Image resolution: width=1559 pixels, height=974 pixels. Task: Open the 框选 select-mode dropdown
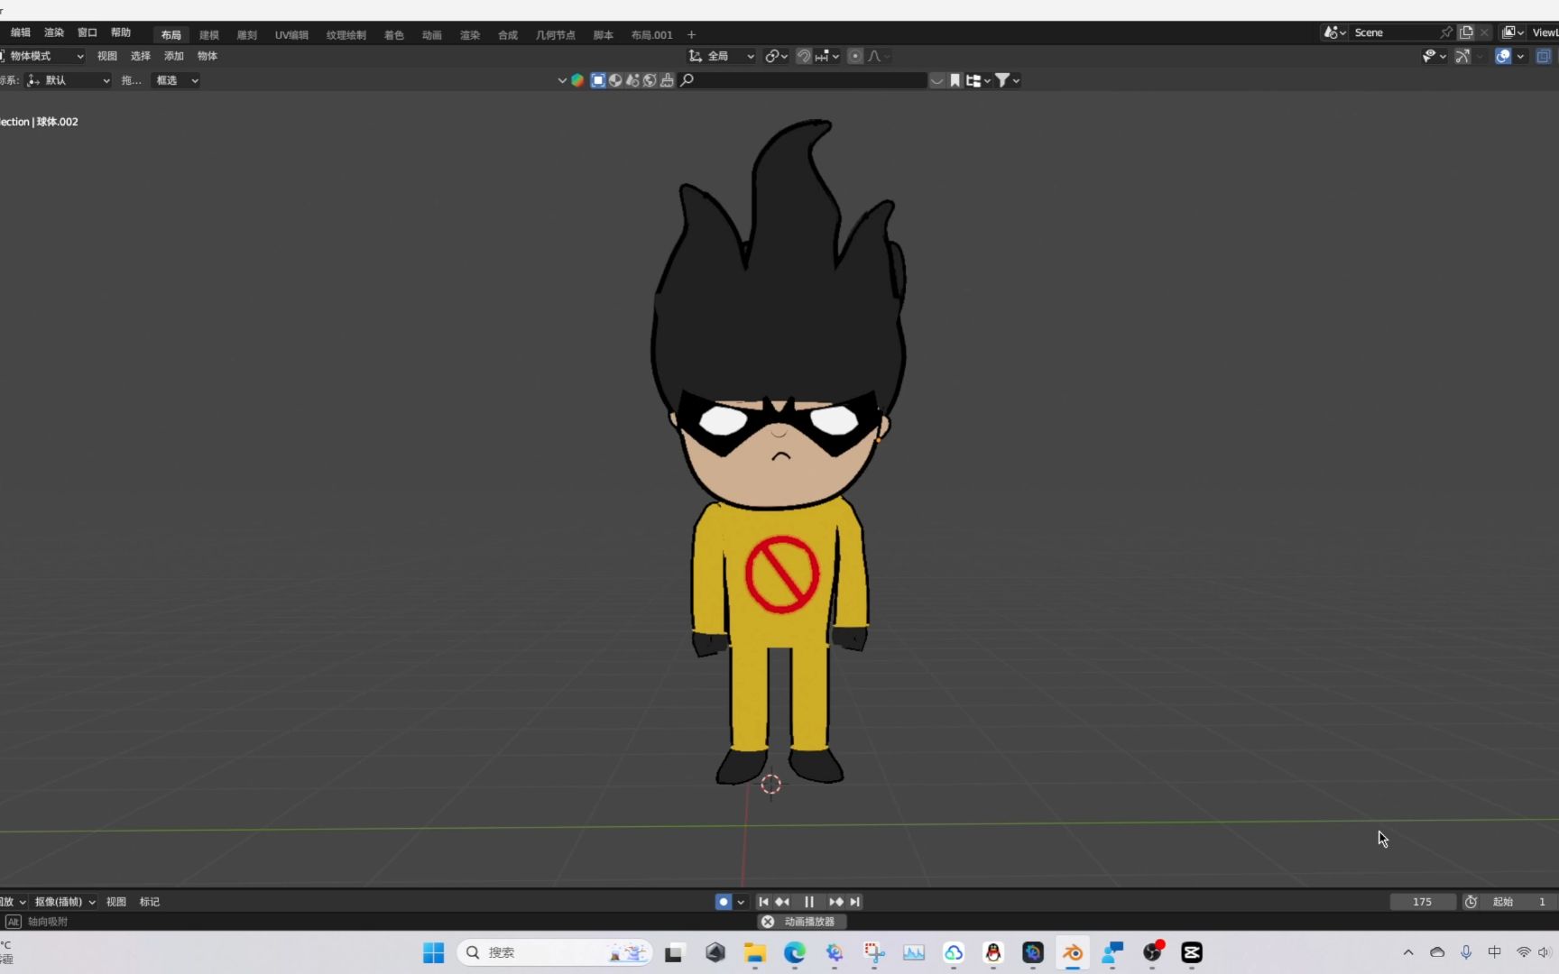(x=176, y=80)
